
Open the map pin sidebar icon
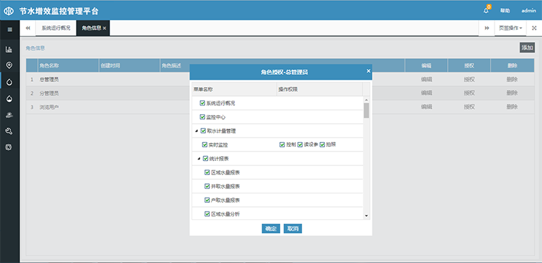pos(9,66)
